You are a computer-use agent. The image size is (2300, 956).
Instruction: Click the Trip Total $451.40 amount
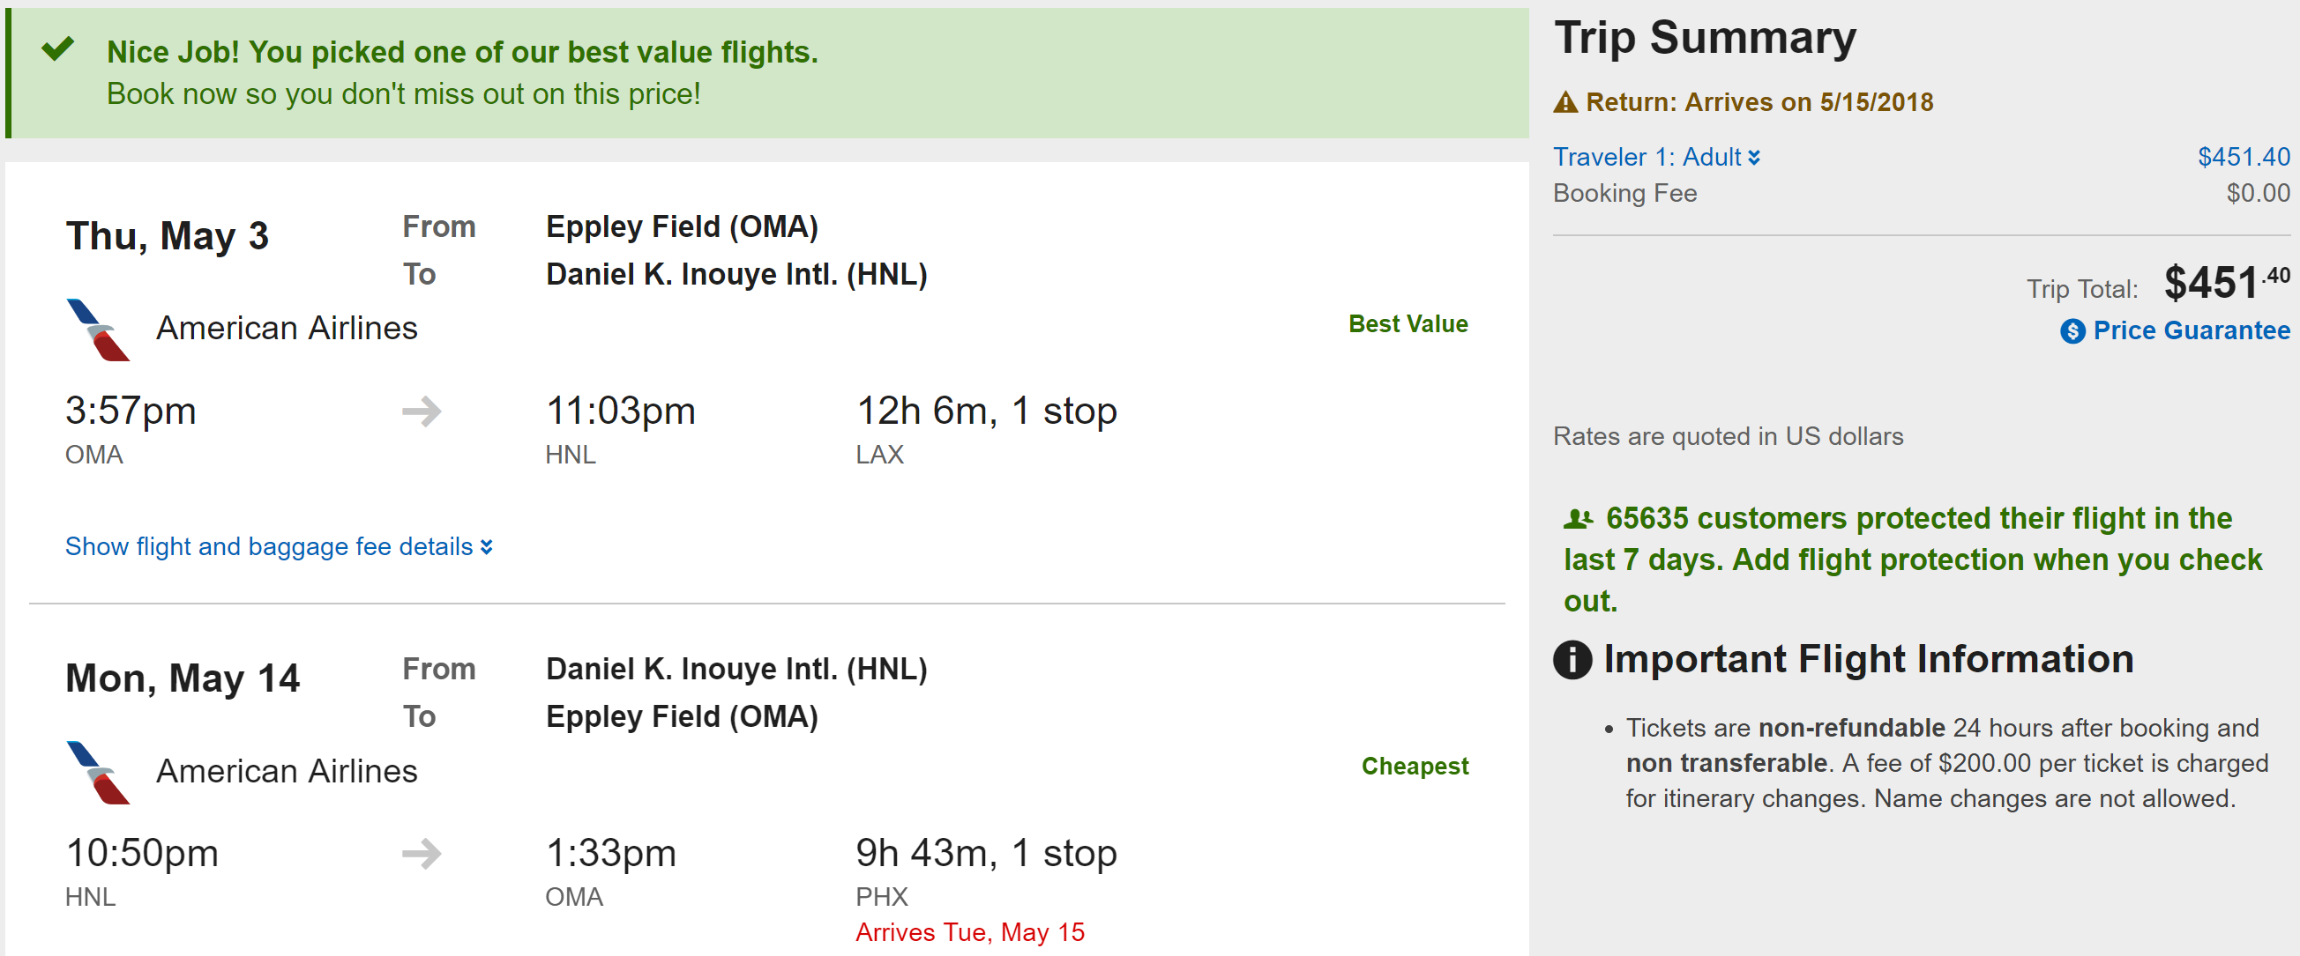[x=2226, y=284]
